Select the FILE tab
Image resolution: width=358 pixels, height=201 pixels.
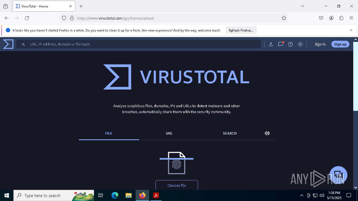tap(109, 133)
